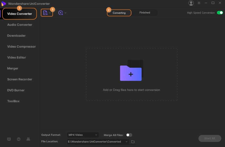Image resolution: width=225 pixels, height=147 pixels.
Task: Click the High Speed Conversion label
Action: click(x=201, y=13)
